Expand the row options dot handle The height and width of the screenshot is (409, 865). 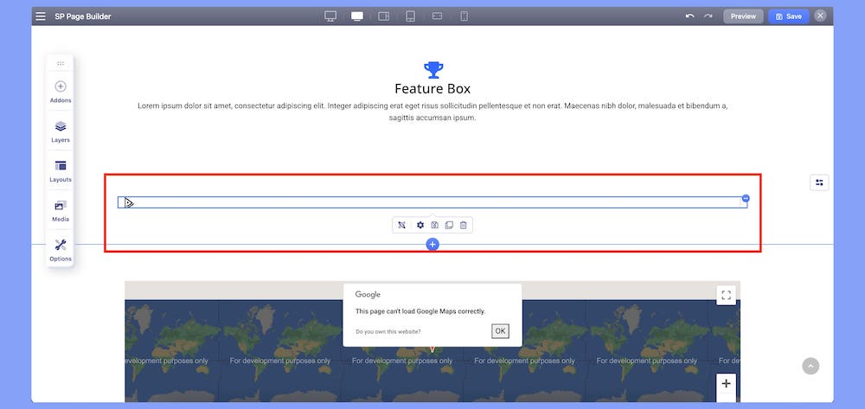pos(746,199)
